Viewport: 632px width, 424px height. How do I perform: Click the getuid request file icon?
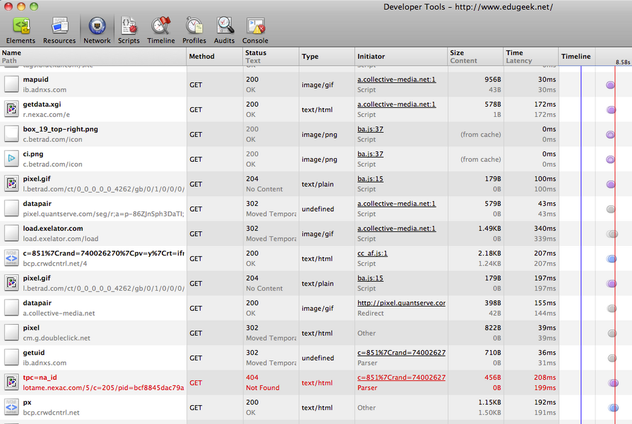coord(11,358)
